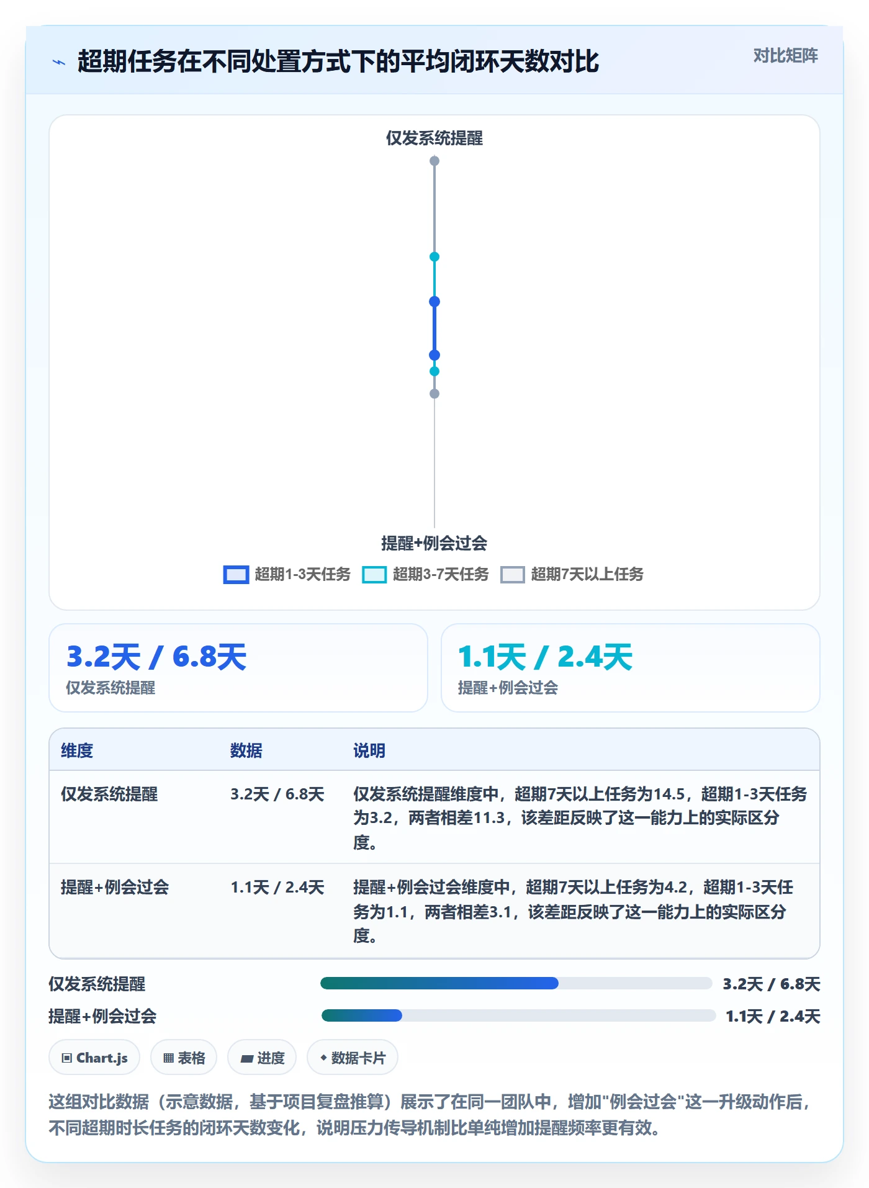Click the 维度 column header
869x1188 pixels.
coord(77,750)
